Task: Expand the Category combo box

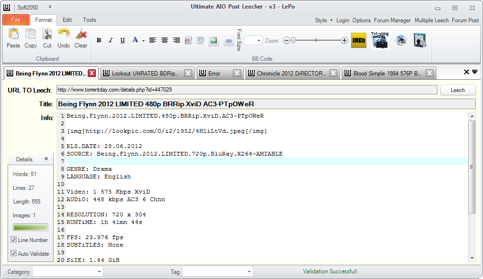Action: 99,272
